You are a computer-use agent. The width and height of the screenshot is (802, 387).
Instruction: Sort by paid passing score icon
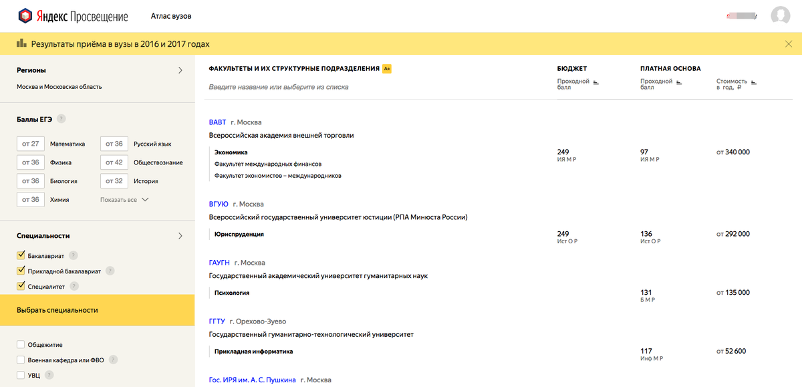(x=678, y=82)
